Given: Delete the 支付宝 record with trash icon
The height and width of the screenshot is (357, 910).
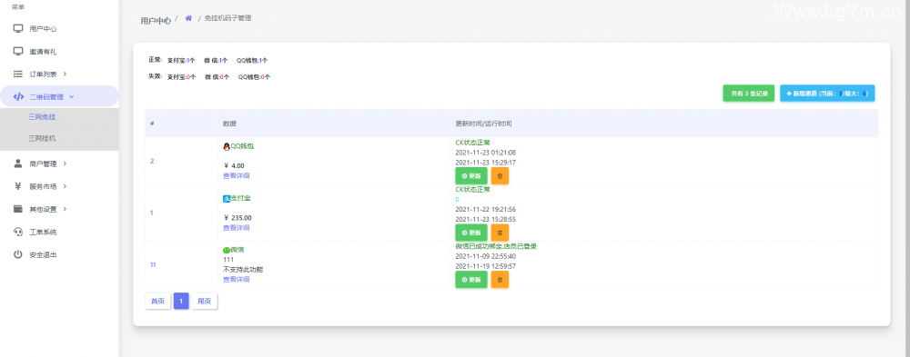Looking at the screenshot, I should (500, 233).
